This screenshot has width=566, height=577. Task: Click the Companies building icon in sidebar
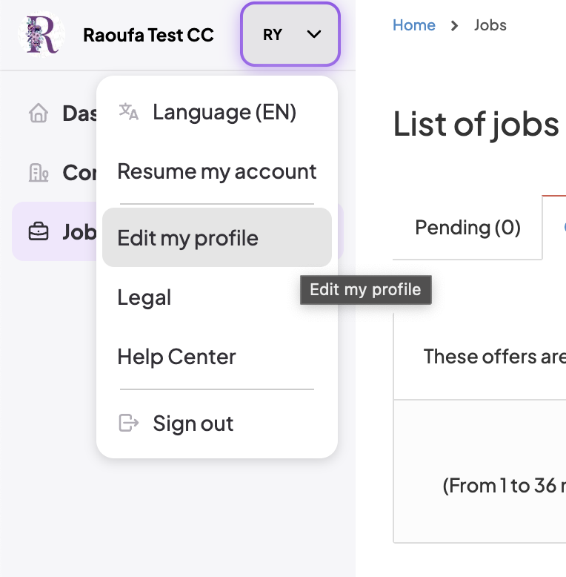coord(38,172)
